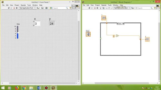The image size is (161, 90).
Task: Open the Windows Start button
Action: [3, 88]
